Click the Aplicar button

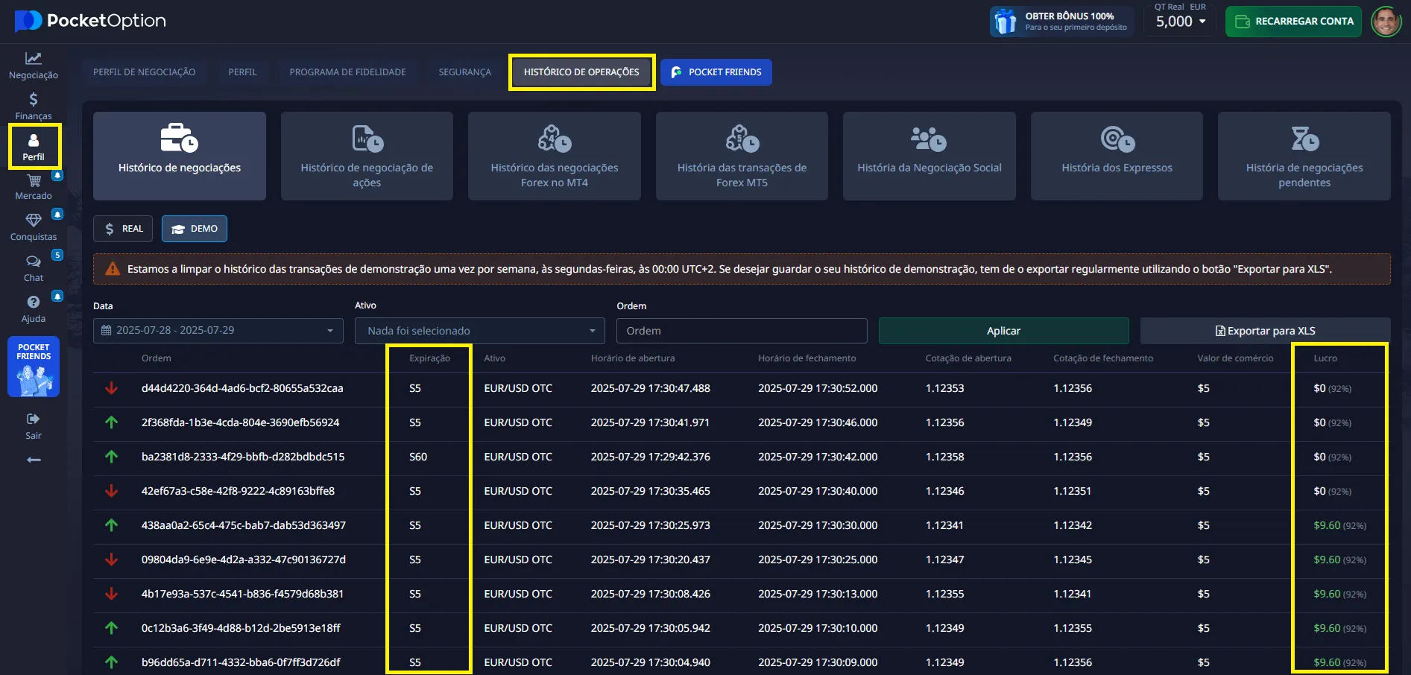tap(1004, 331)
